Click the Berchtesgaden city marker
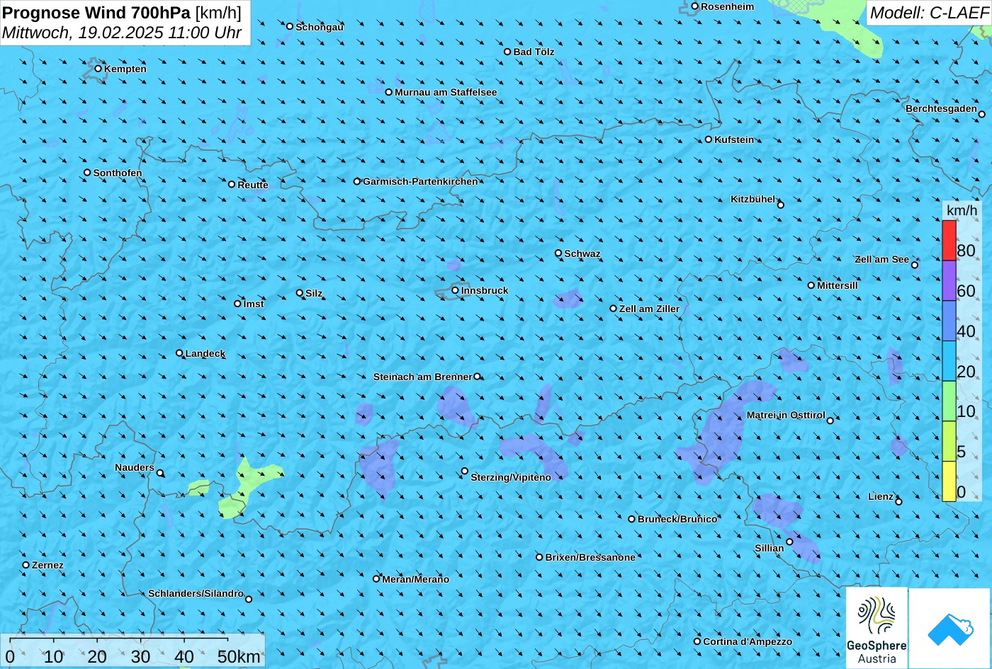The width and height of the screenshot is (992, 669). [982, 113]
